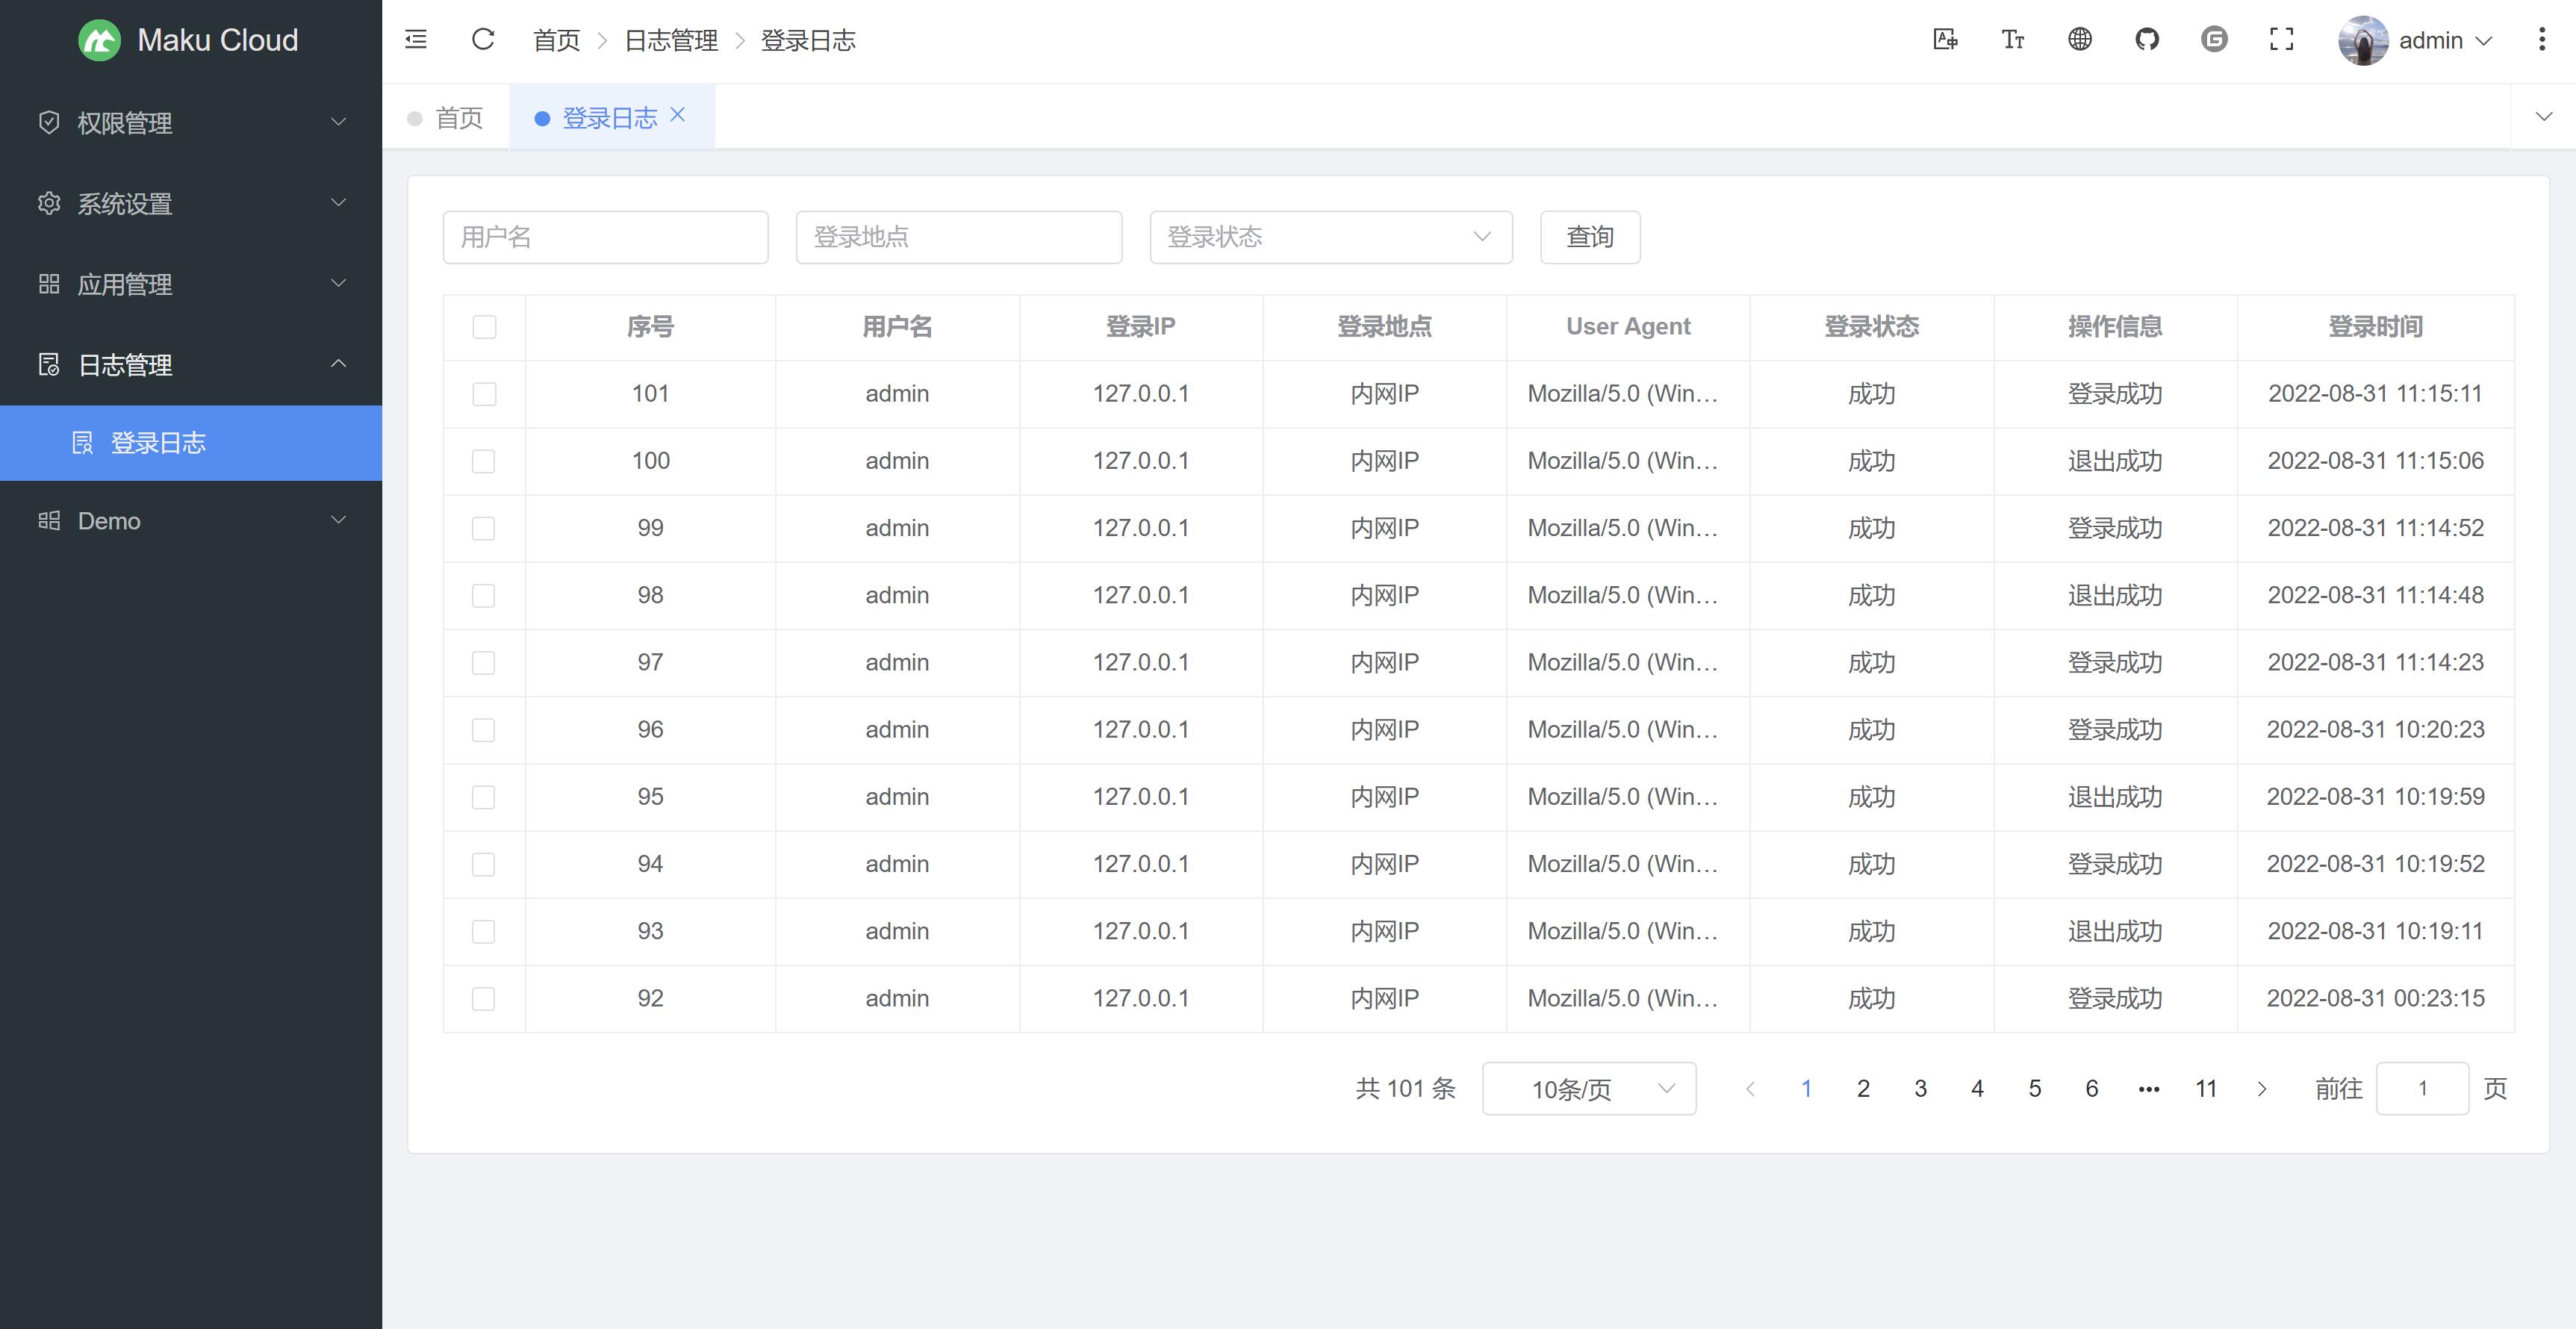Image resolution: width=2576 pixels, height=1329 pixels.
Task: Select the checkbox for row 96
Action: click(484, 730)
